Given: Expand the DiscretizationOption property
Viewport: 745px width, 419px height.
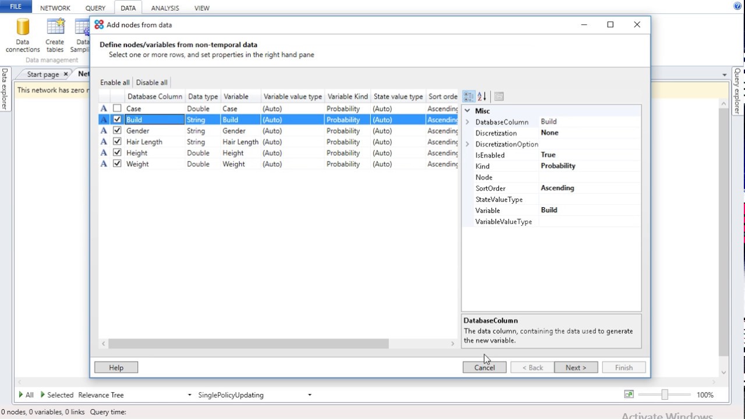Looking at the screenshot, I should pos(467,144).
